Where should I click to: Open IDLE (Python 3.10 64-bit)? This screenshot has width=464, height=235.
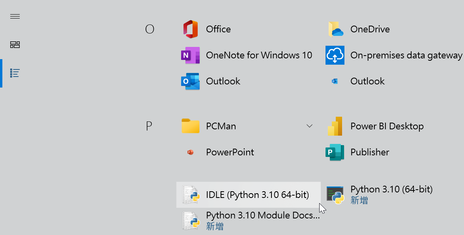point(249,195)
